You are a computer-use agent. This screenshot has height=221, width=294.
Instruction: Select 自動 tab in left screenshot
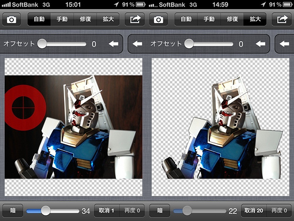point(39,19)
